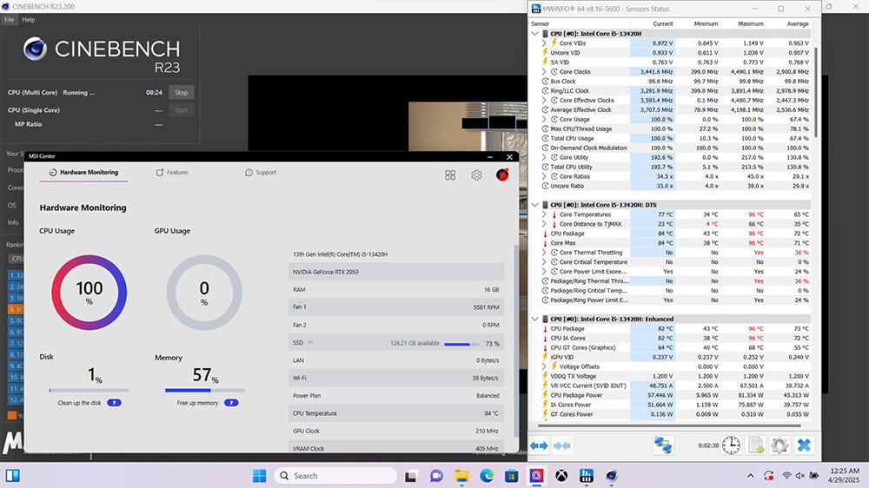Open MSI Center grid view icon
This screenshot has width=869, height=488.
450,175
